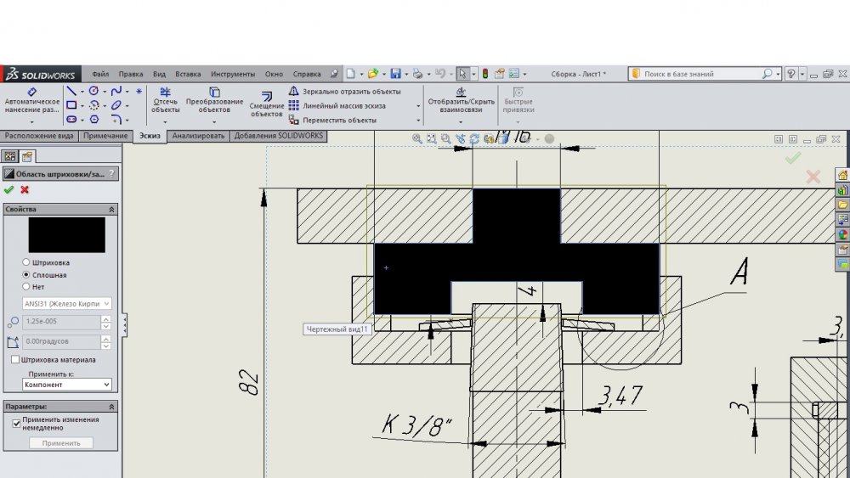
Task: Switch to Добавления SOLIDWORKS tab
Action: pyautogui.click(x=279, y=136)
